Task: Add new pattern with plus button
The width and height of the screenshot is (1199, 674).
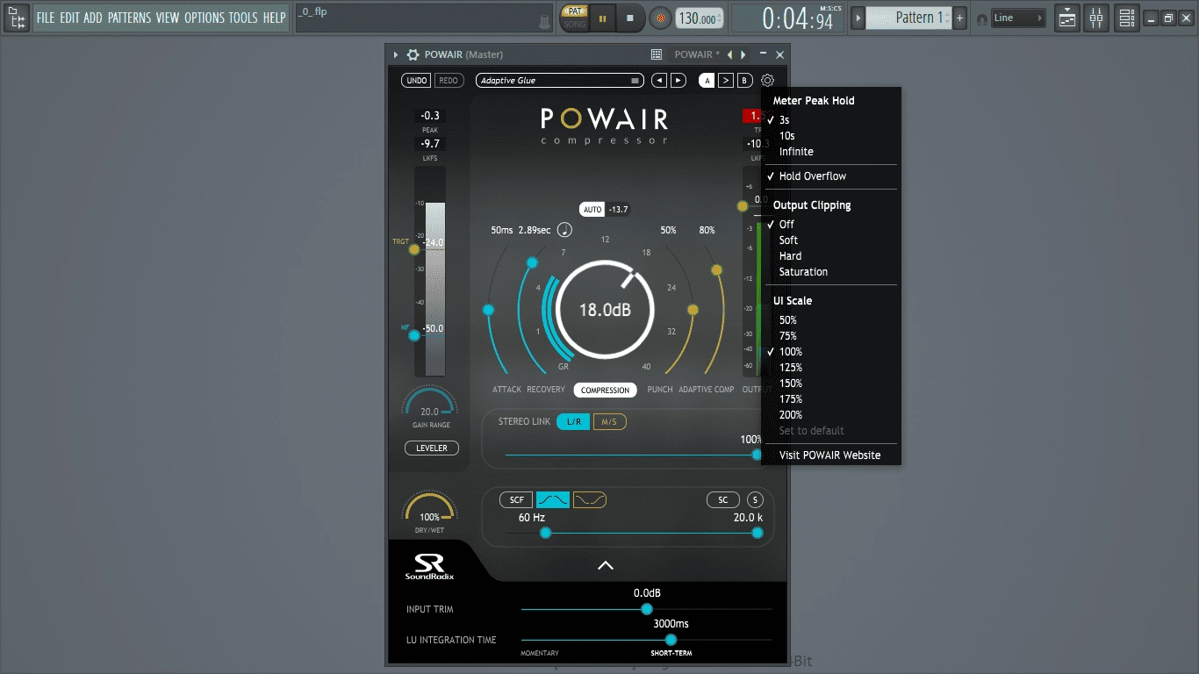Action: (x=959, y=18)
